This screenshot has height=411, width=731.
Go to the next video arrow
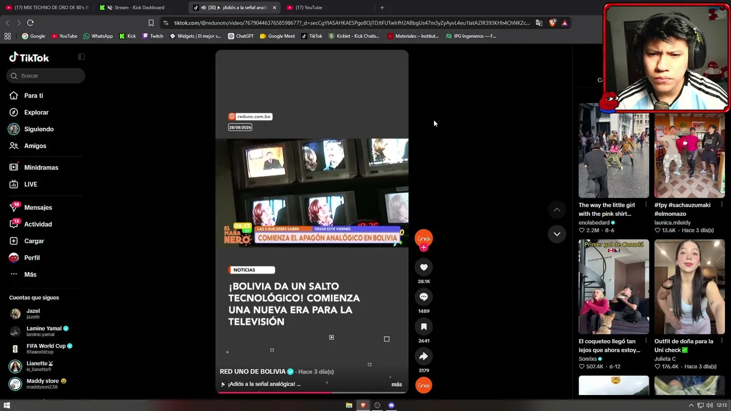tap(557, 234)
